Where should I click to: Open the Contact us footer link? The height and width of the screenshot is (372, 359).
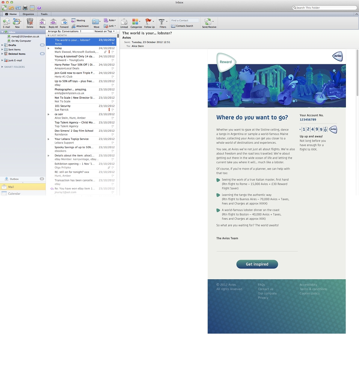(266, 289)
